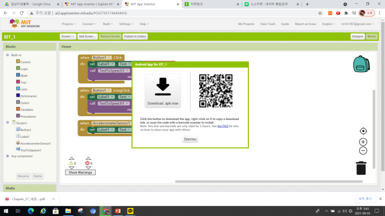
Task: Center the workspace with the target icon
Action: [x=363, y=131]
